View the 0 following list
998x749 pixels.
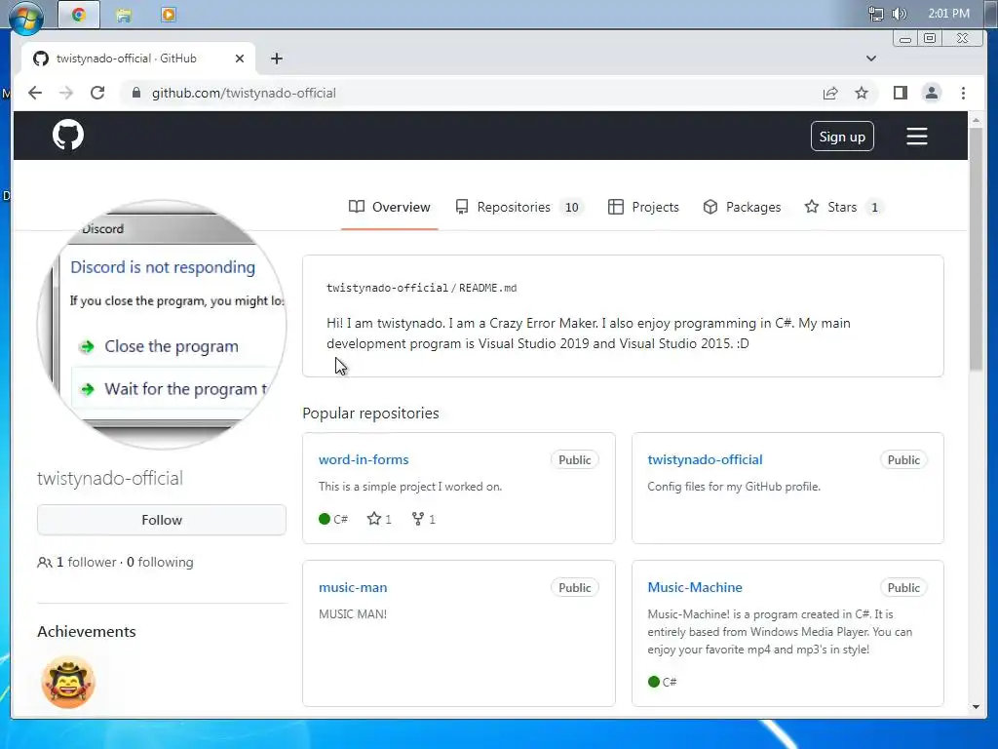coord(160,563)
